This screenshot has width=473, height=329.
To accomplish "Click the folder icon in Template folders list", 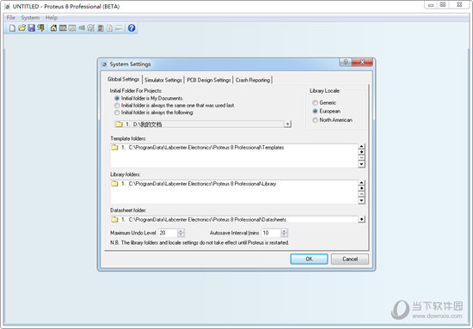I will click(x=114, y=148).
